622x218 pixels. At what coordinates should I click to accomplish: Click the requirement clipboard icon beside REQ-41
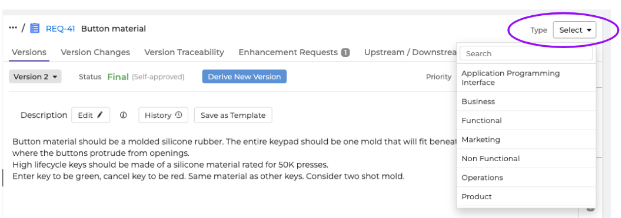pos(35,29)
